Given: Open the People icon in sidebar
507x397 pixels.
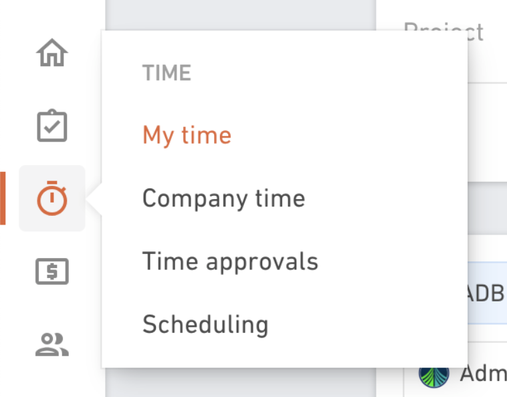Looking at the screenshot, I should coord(52,344).
